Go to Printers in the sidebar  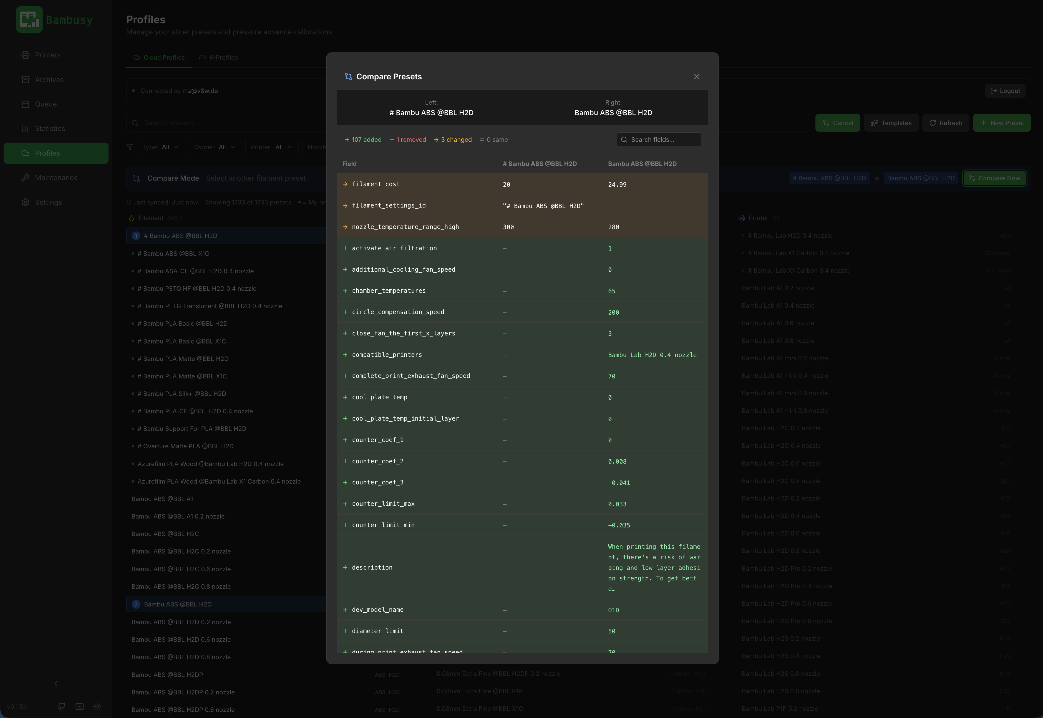[x=56, y=55]
